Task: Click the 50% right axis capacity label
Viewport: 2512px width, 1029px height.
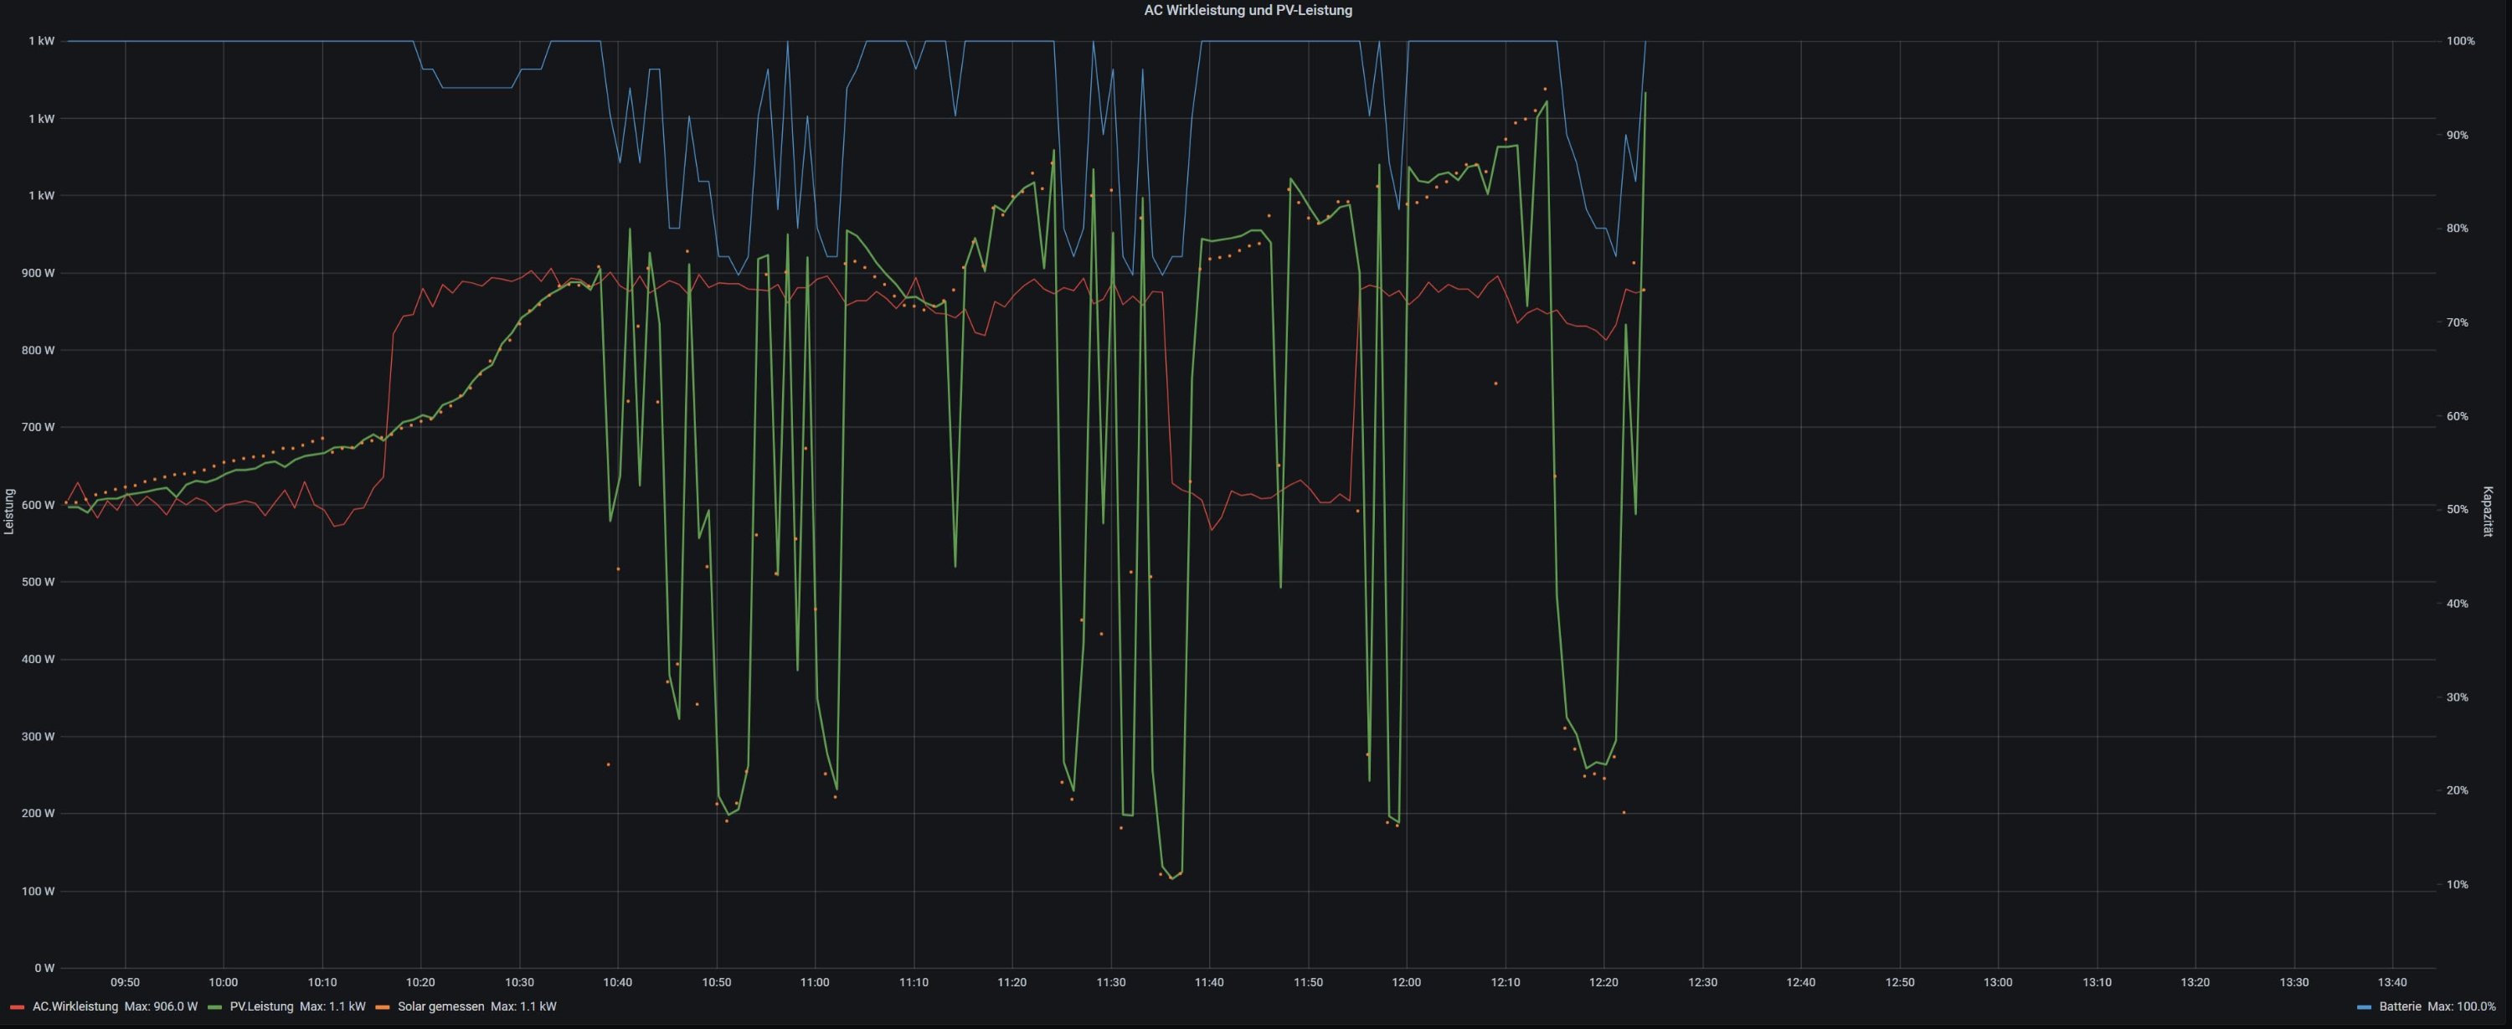Action: click(x=2457, y=510)
